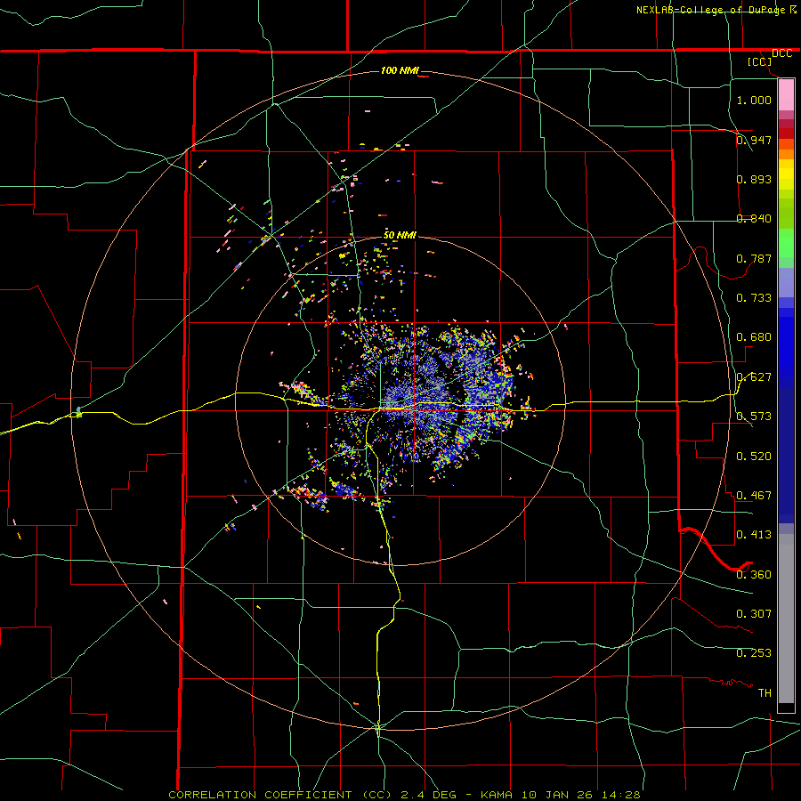Click the 0.413 color scale value
The height and width of the screenshot is (801, 801).
754,534
